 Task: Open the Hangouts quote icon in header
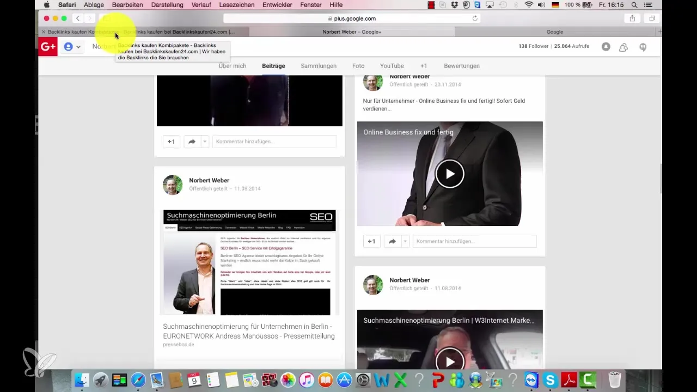click(x=643, y=47)
